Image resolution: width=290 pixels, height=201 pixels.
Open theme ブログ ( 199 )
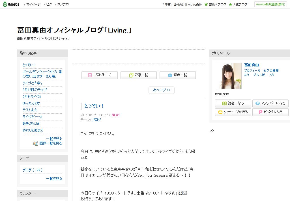(32, 170)
